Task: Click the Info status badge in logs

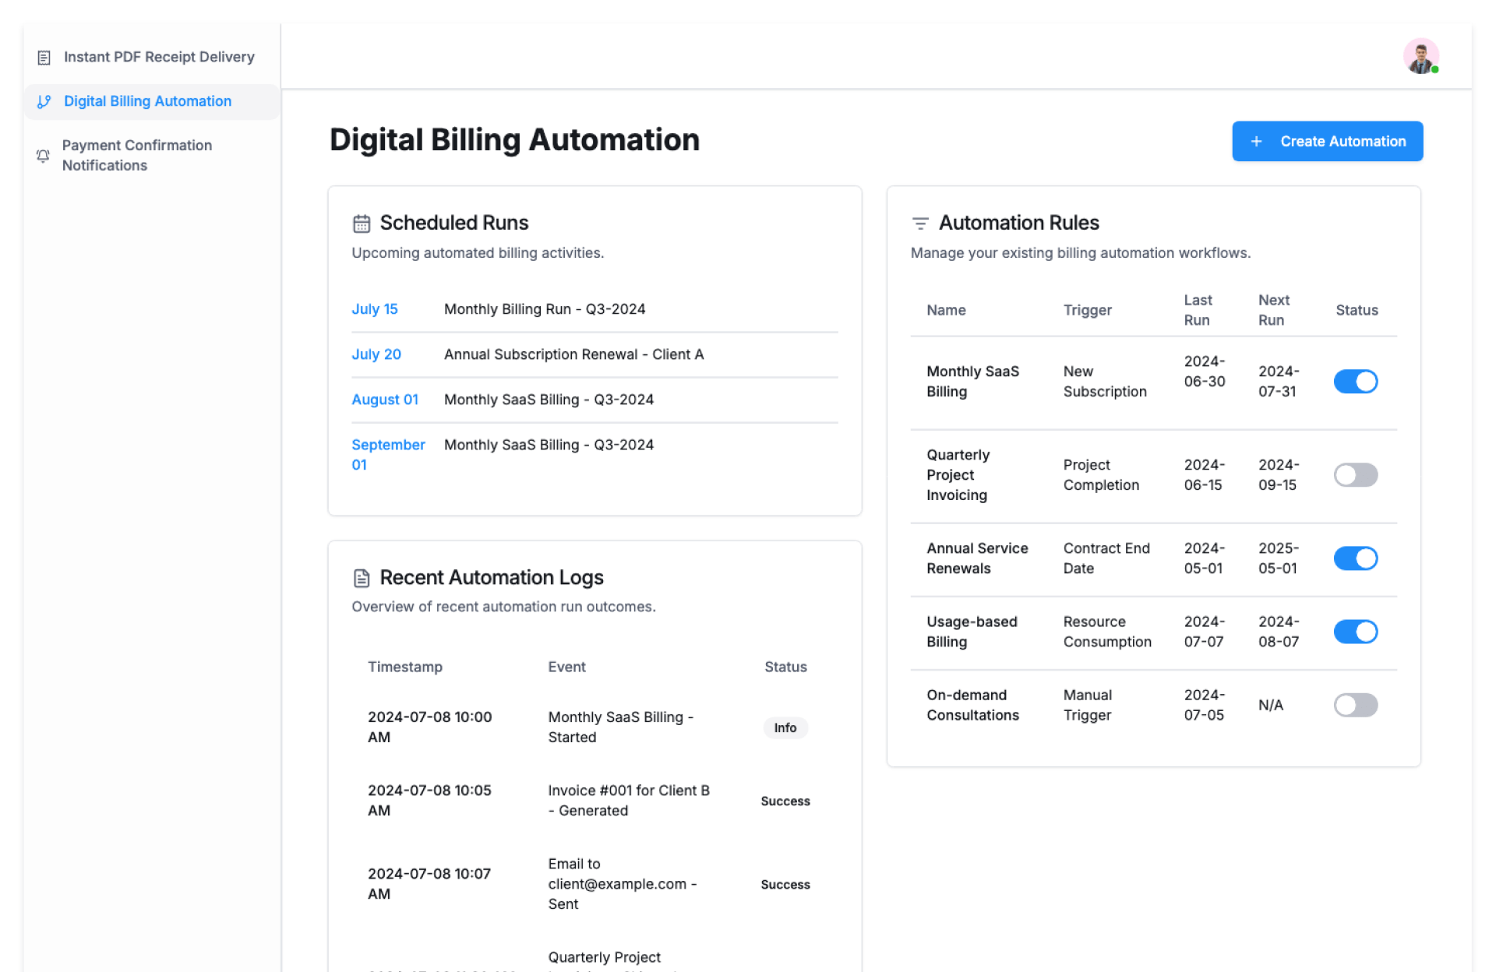Action: pyautogui.click(x=785, y=727)
